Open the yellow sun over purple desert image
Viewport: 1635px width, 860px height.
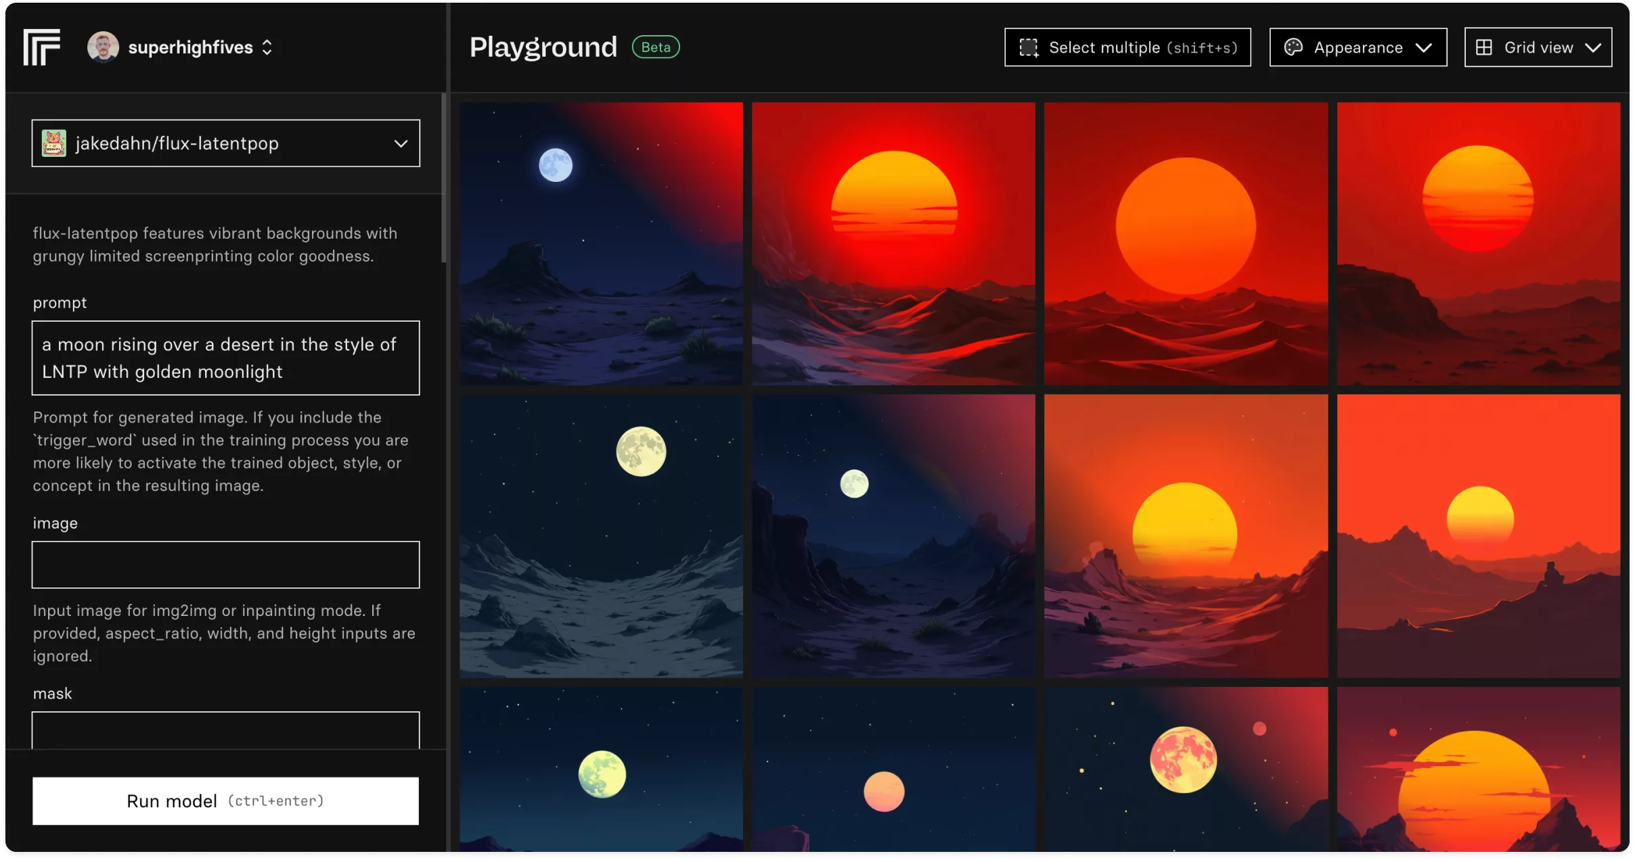(x=1186, y=536)
